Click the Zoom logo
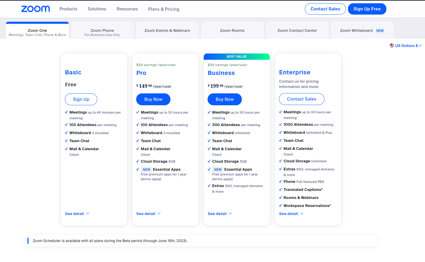This screenshot has width=425, height=262. click(x=36, y=9)
